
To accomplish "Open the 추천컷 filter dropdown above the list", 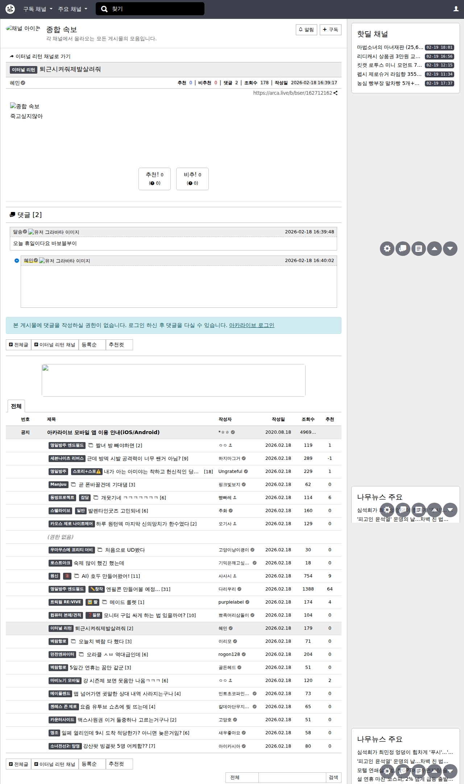I will (x=119, y=345).
